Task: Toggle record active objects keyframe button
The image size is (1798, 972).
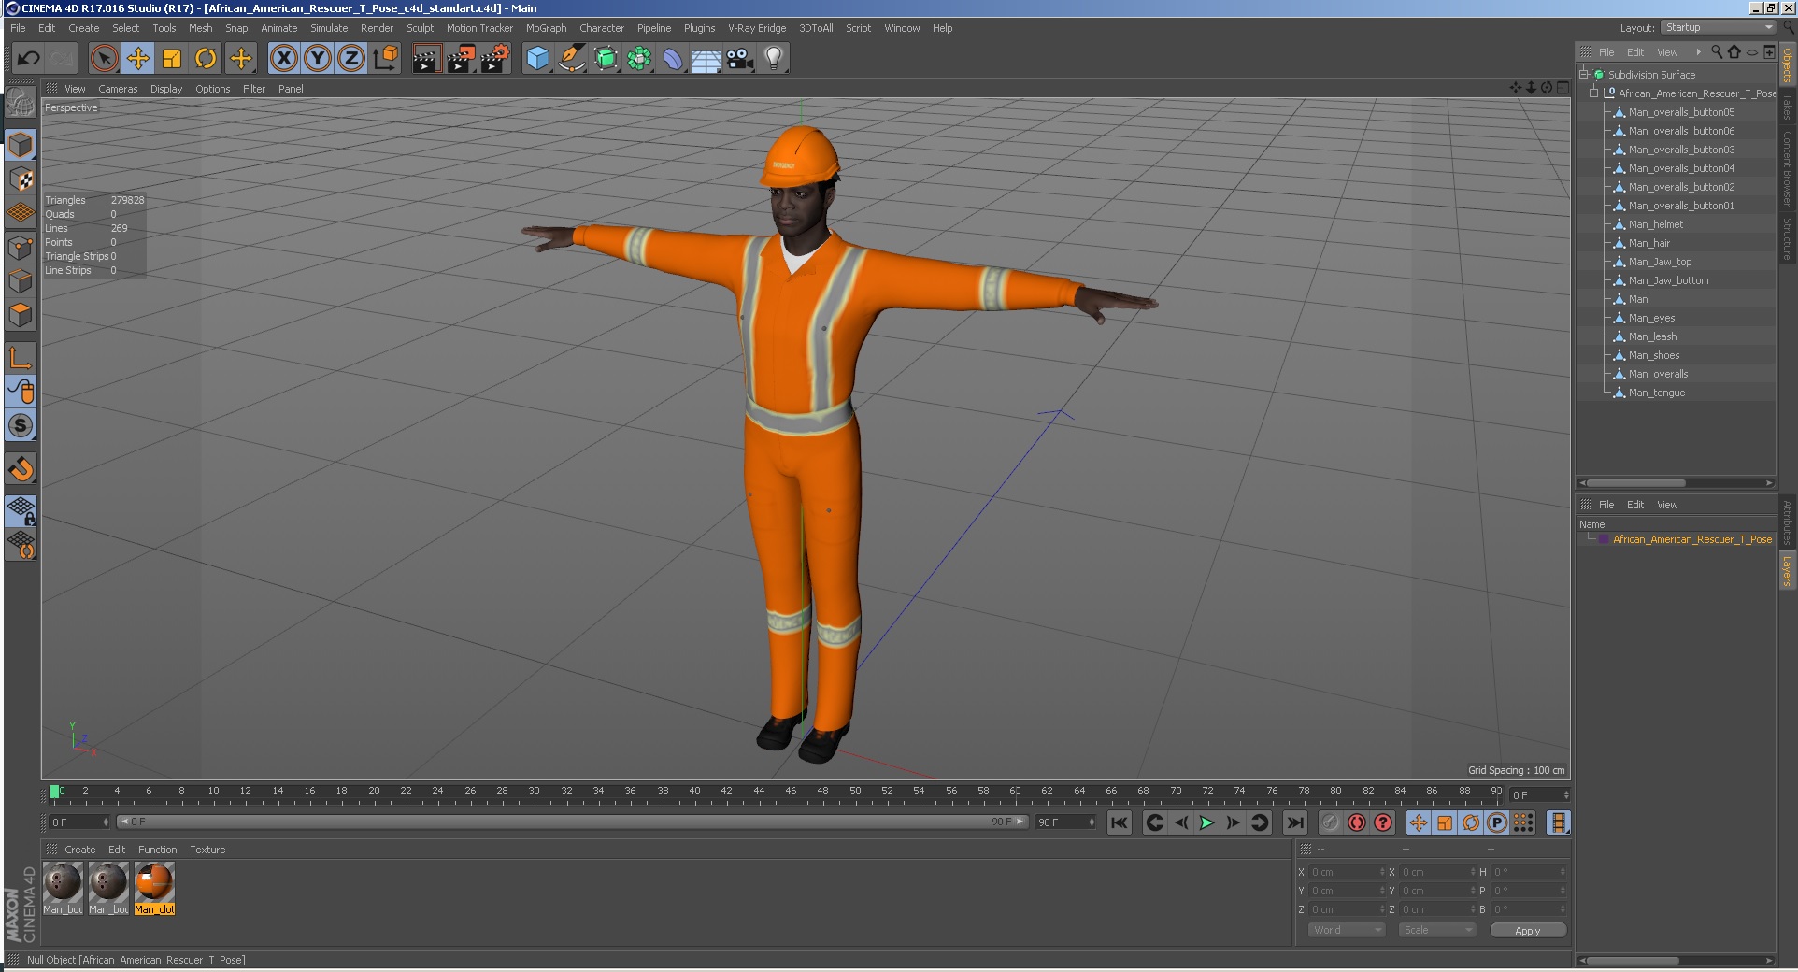Action: coord(1330,822)
